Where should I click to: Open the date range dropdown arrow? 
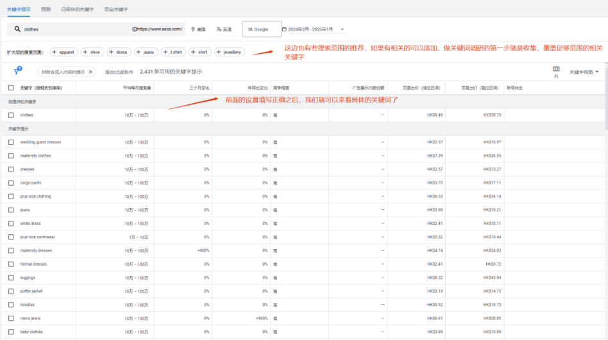click(x=342, y=29)
